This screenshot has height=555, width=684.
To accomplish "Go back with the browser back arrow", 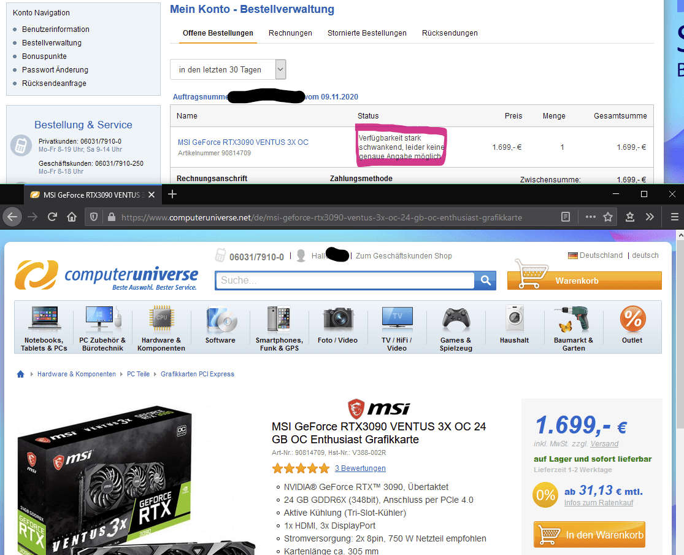I will pos(12,217).
